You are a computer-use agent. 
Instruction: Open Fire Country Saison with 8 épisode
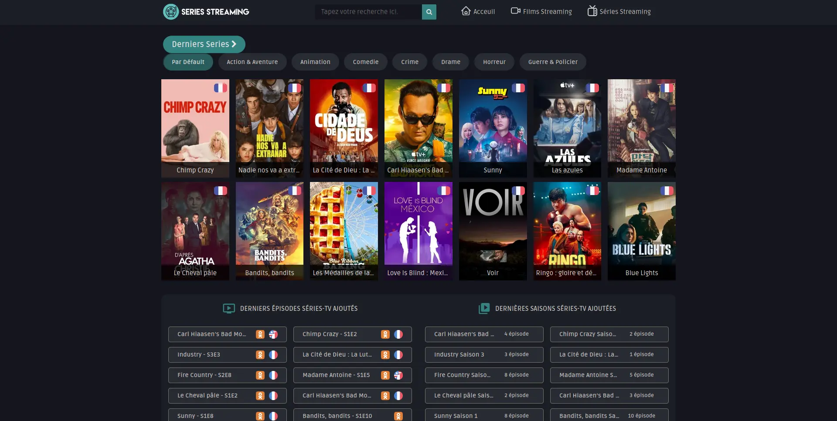484,375
